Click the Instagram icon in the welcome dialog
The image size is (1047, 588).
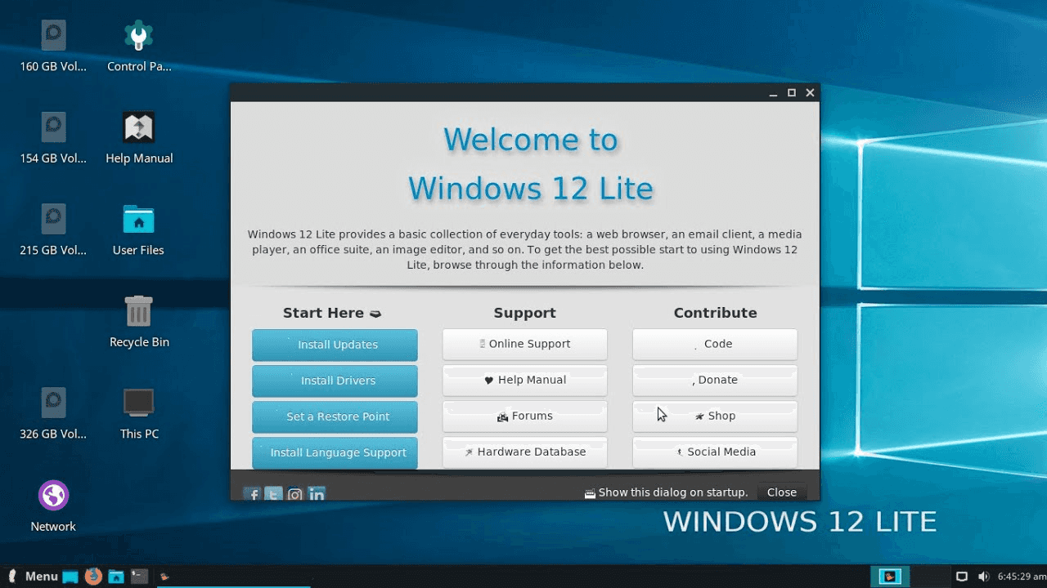pyautogui.click(x=295, y=494)
